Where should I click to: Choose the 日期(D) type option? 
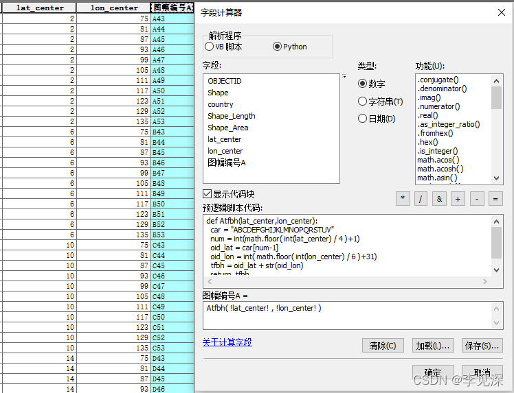pyautogui.click(x=363, y=119)
